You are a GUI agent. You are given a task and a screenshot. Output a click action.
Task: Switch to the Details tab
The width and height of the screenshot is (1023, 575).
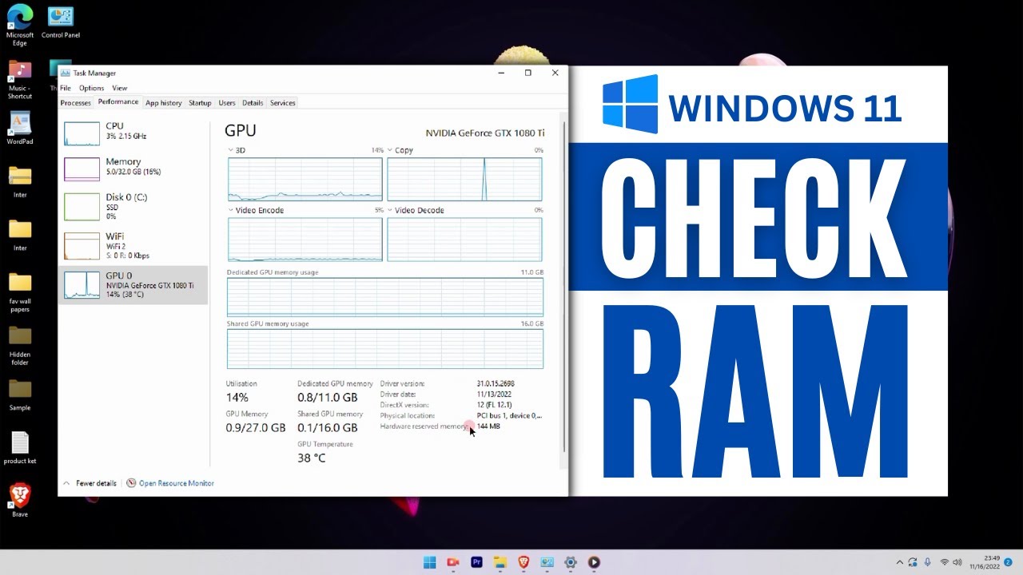click(253, 103)
